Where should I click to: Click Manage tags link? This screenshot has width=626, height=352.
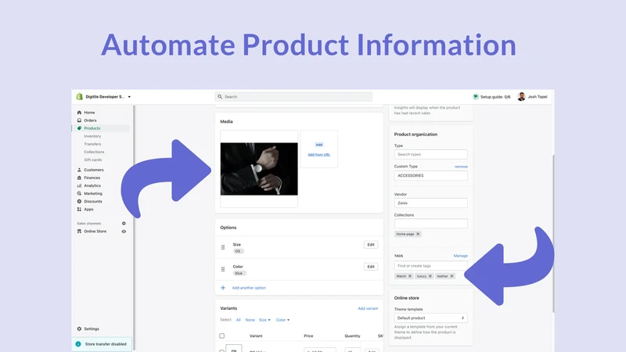tap(460, 256)
